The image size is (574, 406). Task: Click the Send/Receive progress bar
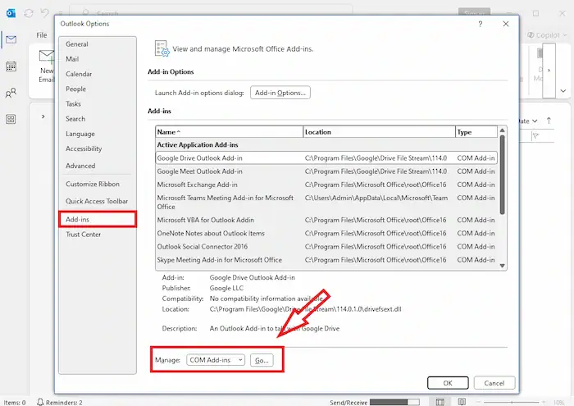pos(394,402)
